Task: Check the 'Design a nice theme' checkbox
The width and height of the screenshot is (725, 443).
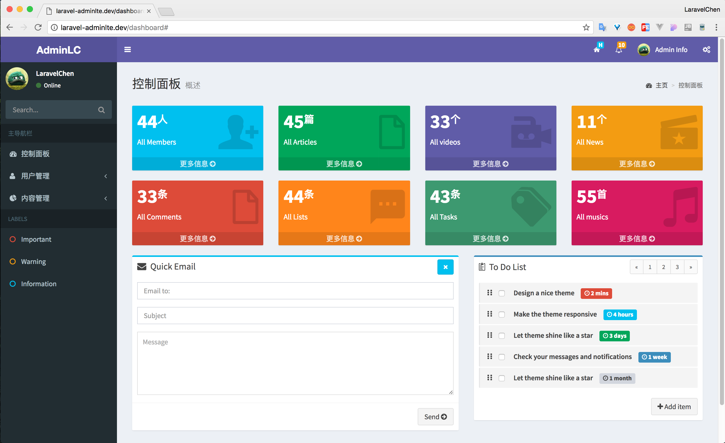Action: 502,293
